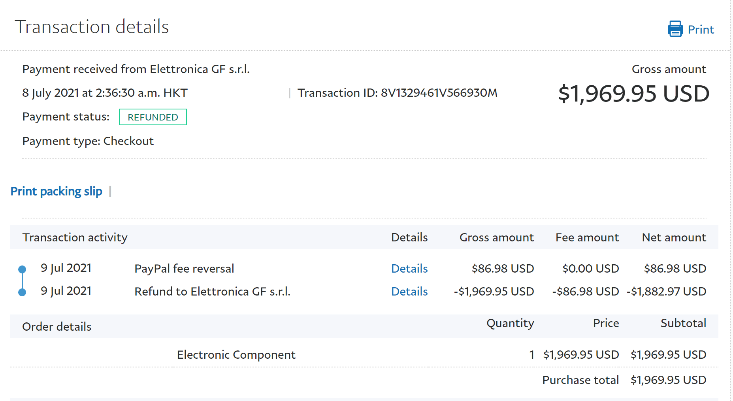Image resolution: width=733 pixels, height=401 pixels.
Task: Click the Transaction activity section header
Action: [75, 237]
